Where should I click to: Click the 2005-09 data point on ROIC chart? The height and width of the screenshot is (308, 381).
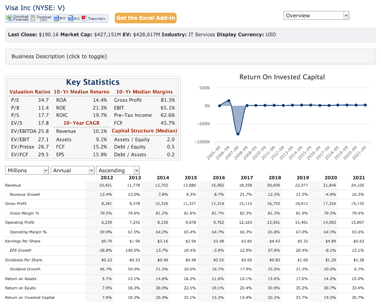(x=220, y=106)
